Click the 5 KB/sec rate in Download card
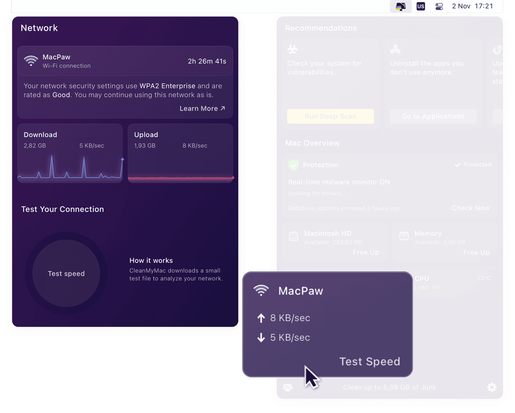The width and height of the screenshot is (515, 413). (92, 146)
